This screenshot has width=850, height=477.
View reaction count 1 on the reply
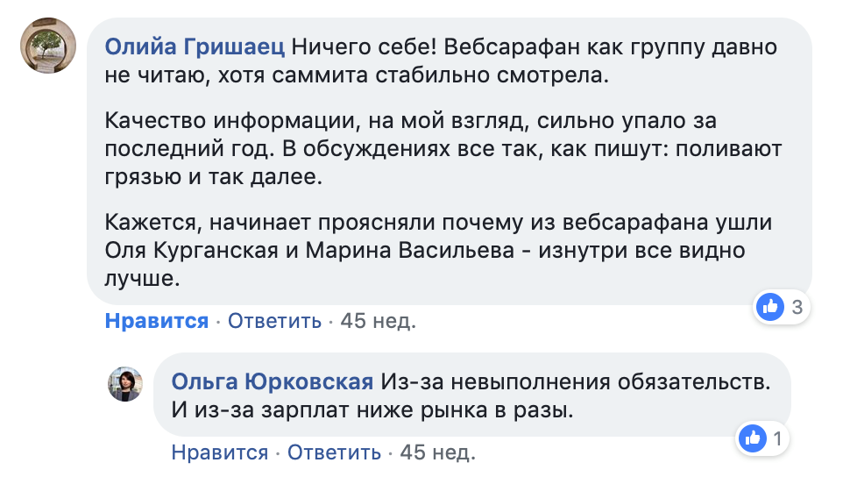[x=776, y=438]
